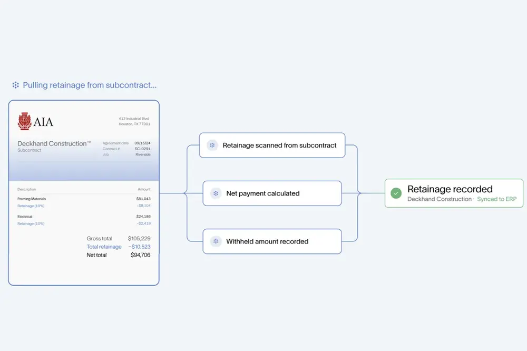Click the -$10,523 total retainage value

(140, 247)
